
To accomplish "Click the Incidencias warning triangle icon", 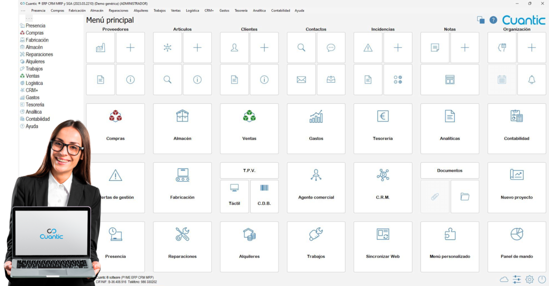I will (368, 48).
